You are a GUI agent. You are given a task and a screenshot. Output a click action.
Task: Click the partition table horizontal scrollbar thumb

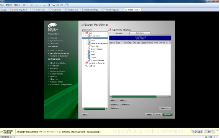point(134,96)
